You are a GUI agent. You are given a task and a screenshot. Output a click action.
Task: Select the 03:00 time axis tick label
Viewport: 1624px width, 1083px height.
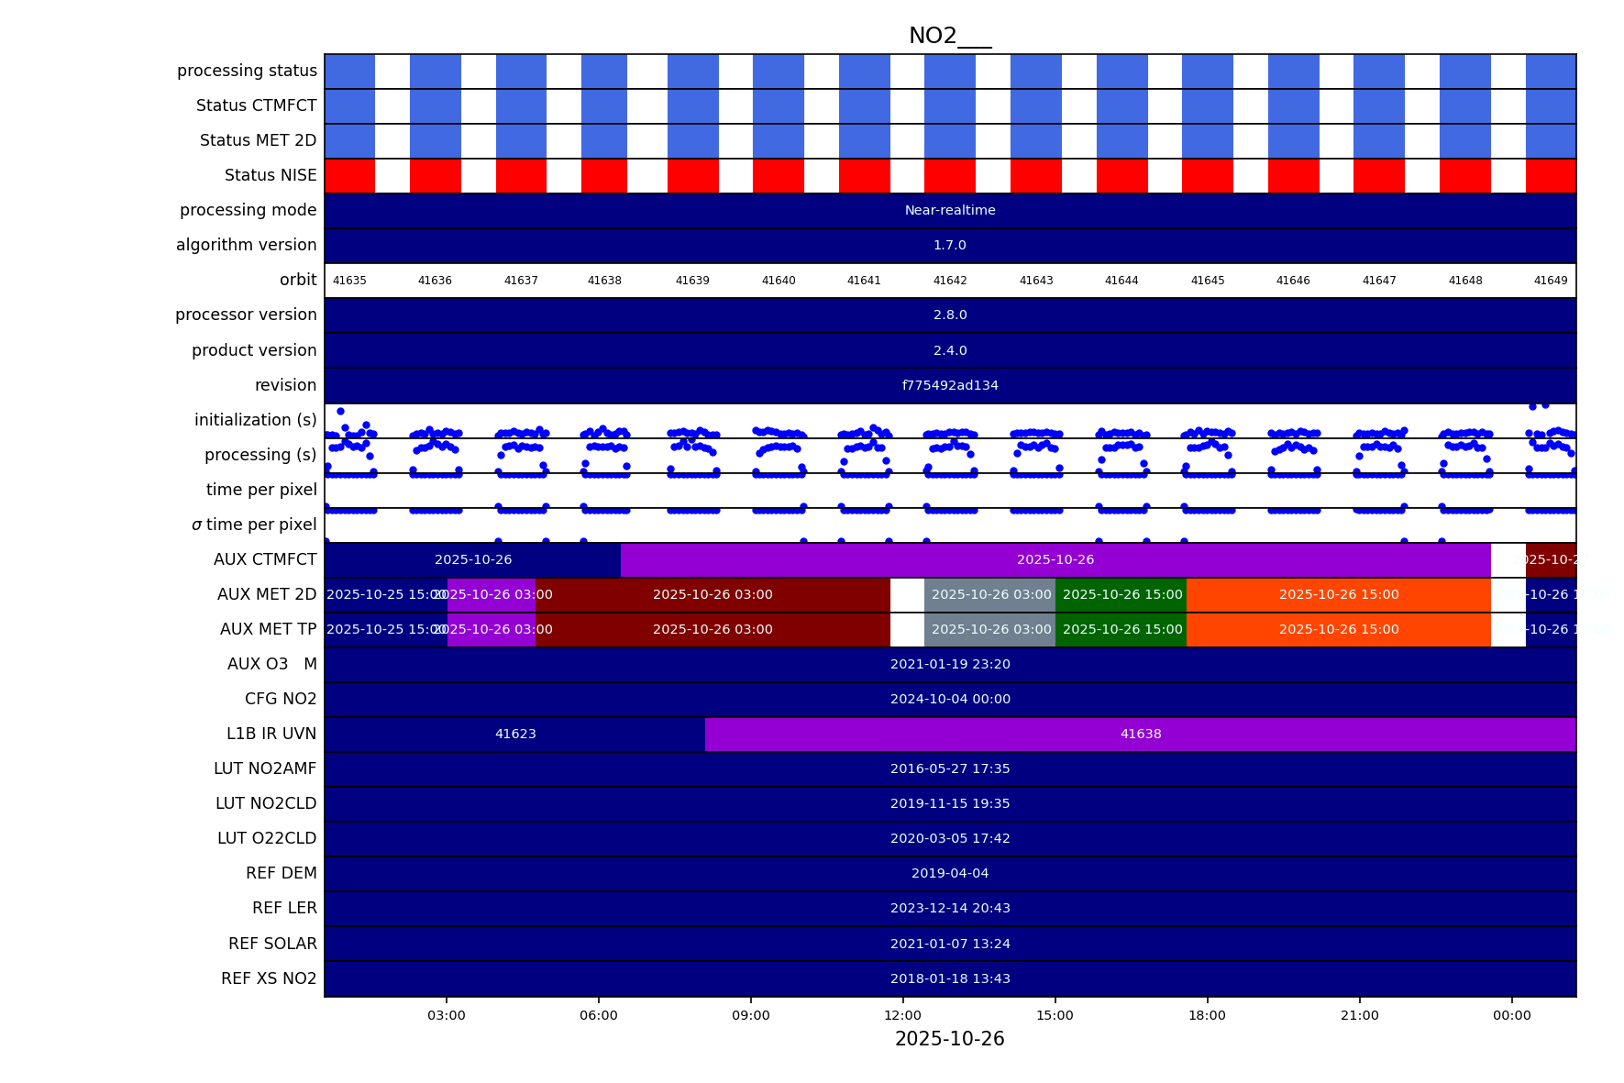pos(447,1015)
